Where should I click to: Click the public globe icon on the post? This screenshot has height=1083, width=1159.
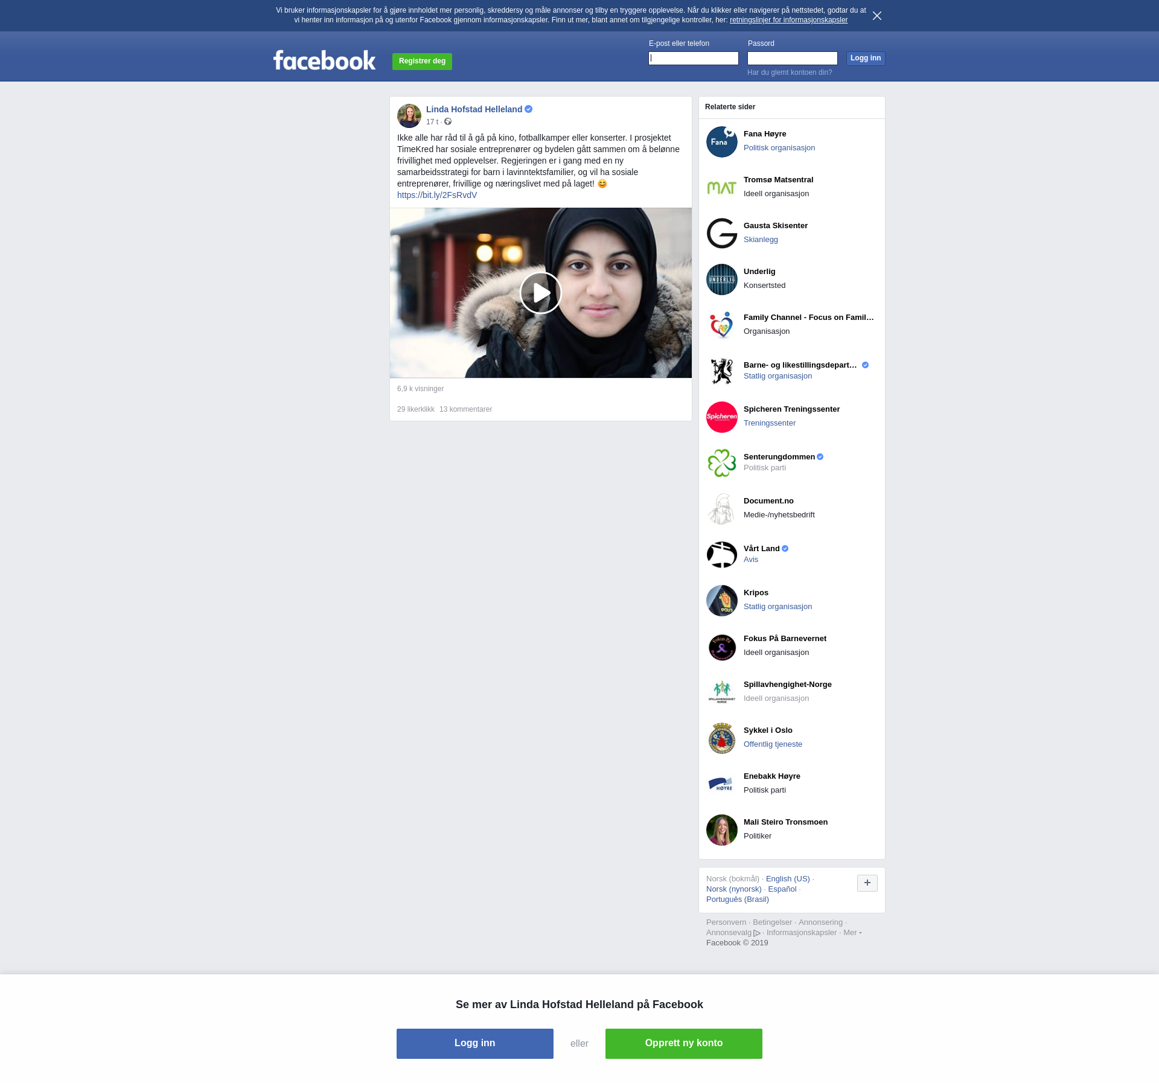pyautogui.click(x=448, y=122)
